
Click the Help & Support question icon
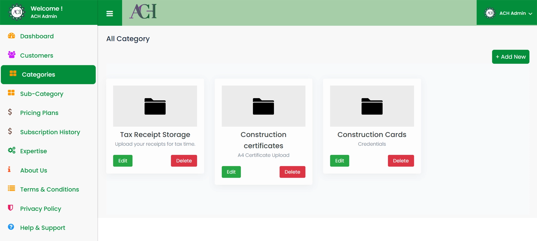(x=11, y=227)
